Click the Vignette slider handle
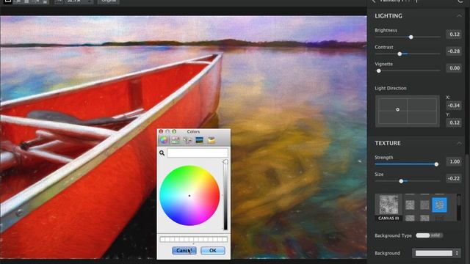The image size is (470, 264). point(379,71)
